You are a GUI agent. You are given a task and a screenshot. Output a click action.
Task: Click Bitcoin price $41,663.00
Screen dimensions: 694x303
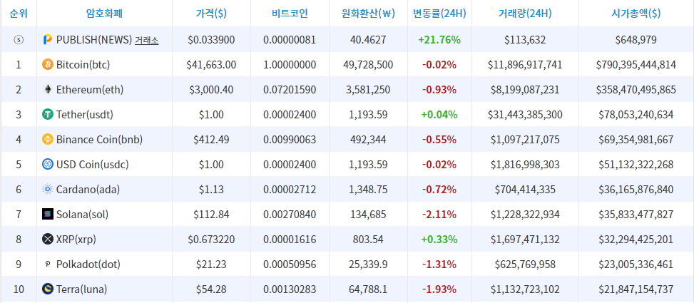pos(211,65)
